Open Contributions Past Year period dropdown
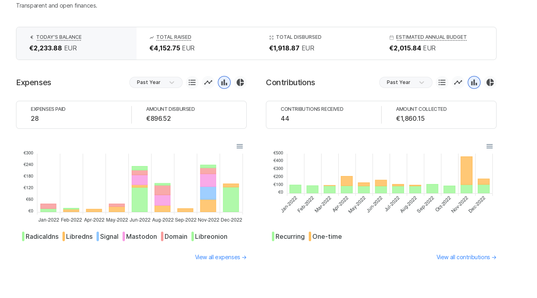537x298 pixels. pyautogui.click(x=406, y=82)
